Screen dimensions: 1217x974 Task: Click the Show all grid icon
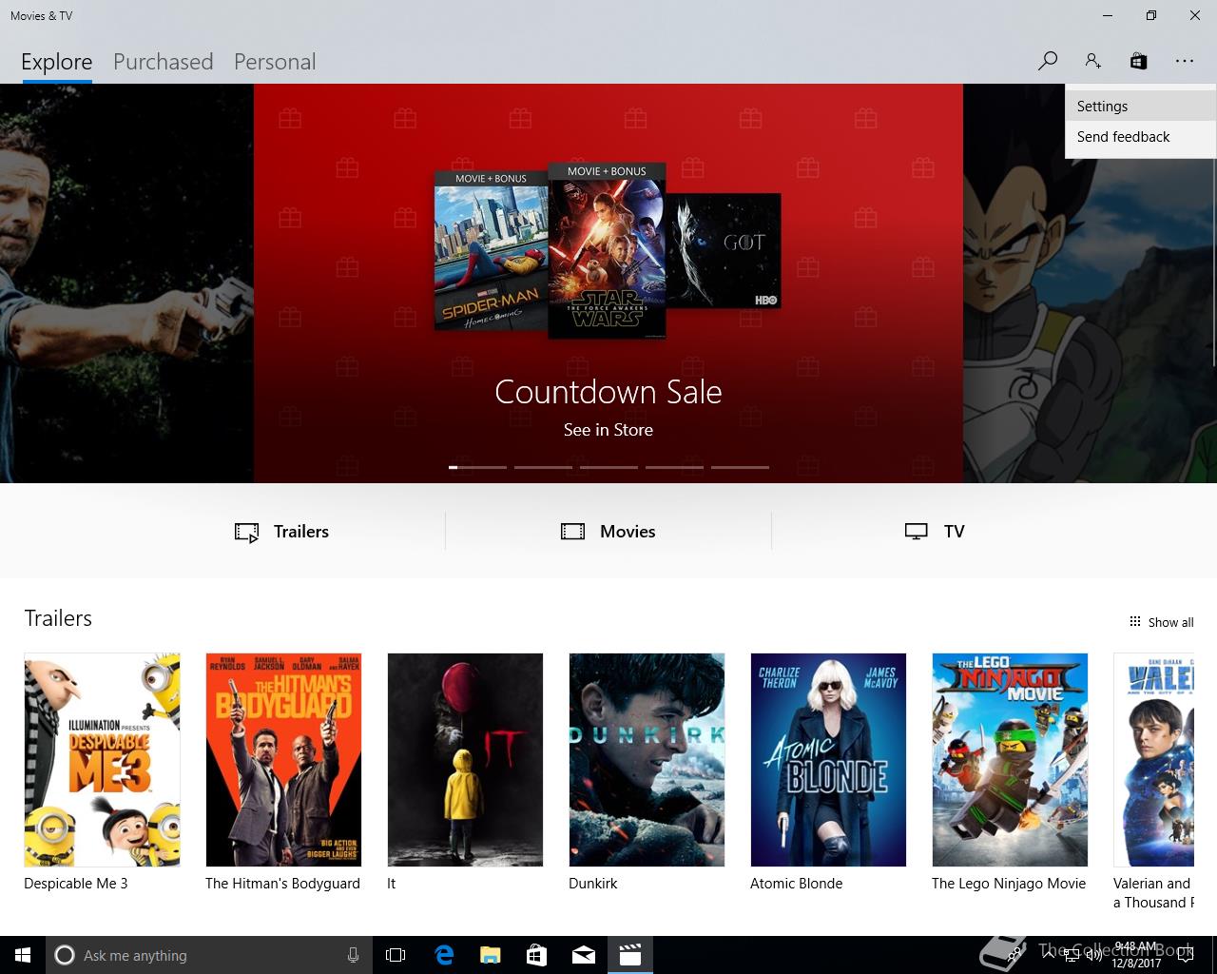(x=1134, y=621)
